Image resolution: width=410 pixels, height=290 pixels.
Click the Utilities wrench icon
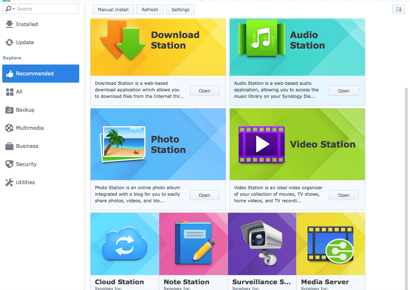9,182
